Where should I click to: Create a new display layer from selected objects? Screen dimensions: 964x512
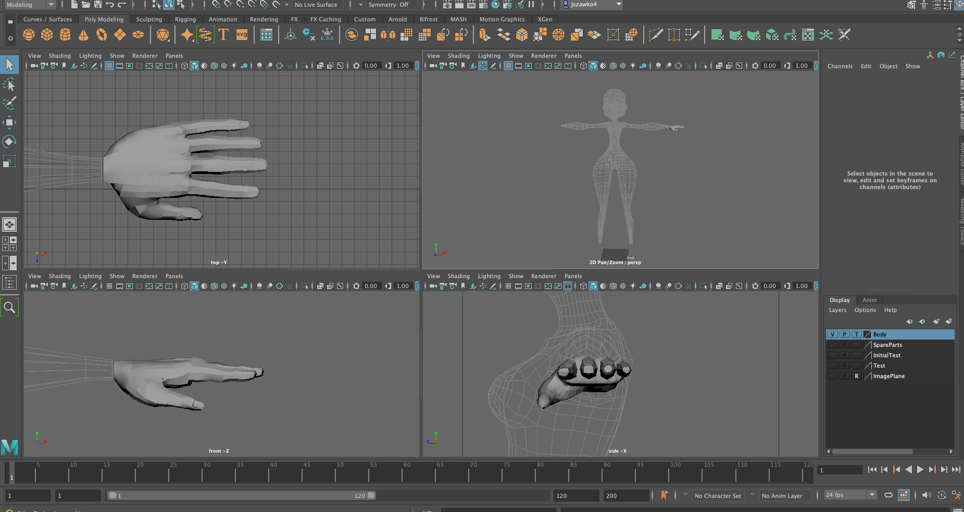click(948, 321)
